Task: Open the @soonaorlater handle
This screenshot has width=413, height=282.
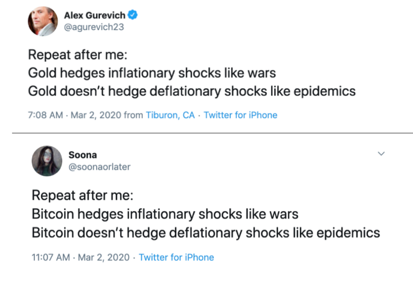Action: point(100,167)
